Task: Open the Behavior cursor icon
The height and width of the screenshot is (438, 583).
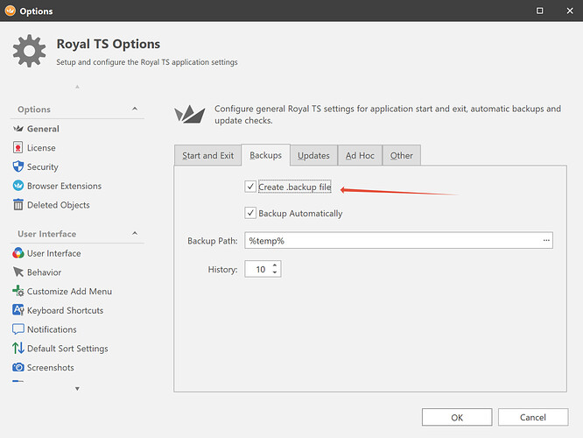Action: pos(19,272)
